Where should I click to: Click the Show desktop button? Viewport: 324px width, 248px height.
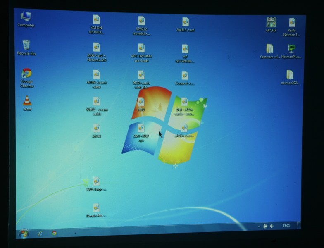click(x=299, y=225)
